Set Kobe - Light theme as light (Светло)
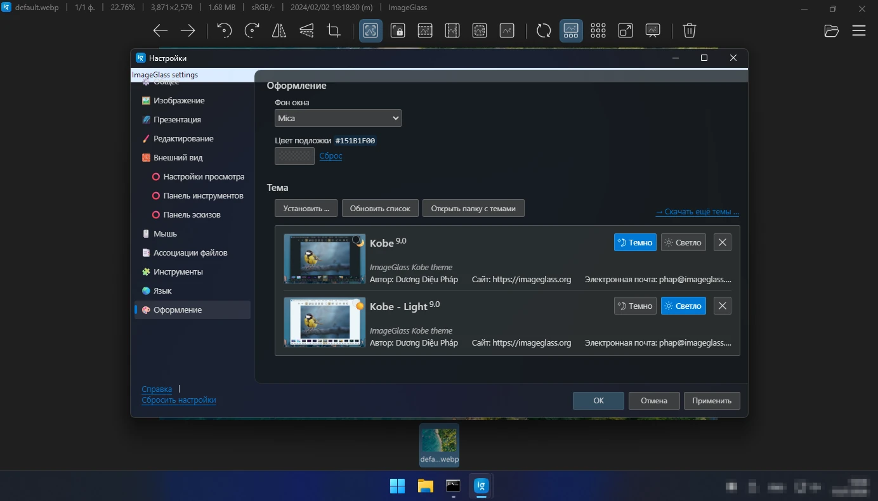Viewport: 878px width, 501px height. pos(683,306)
